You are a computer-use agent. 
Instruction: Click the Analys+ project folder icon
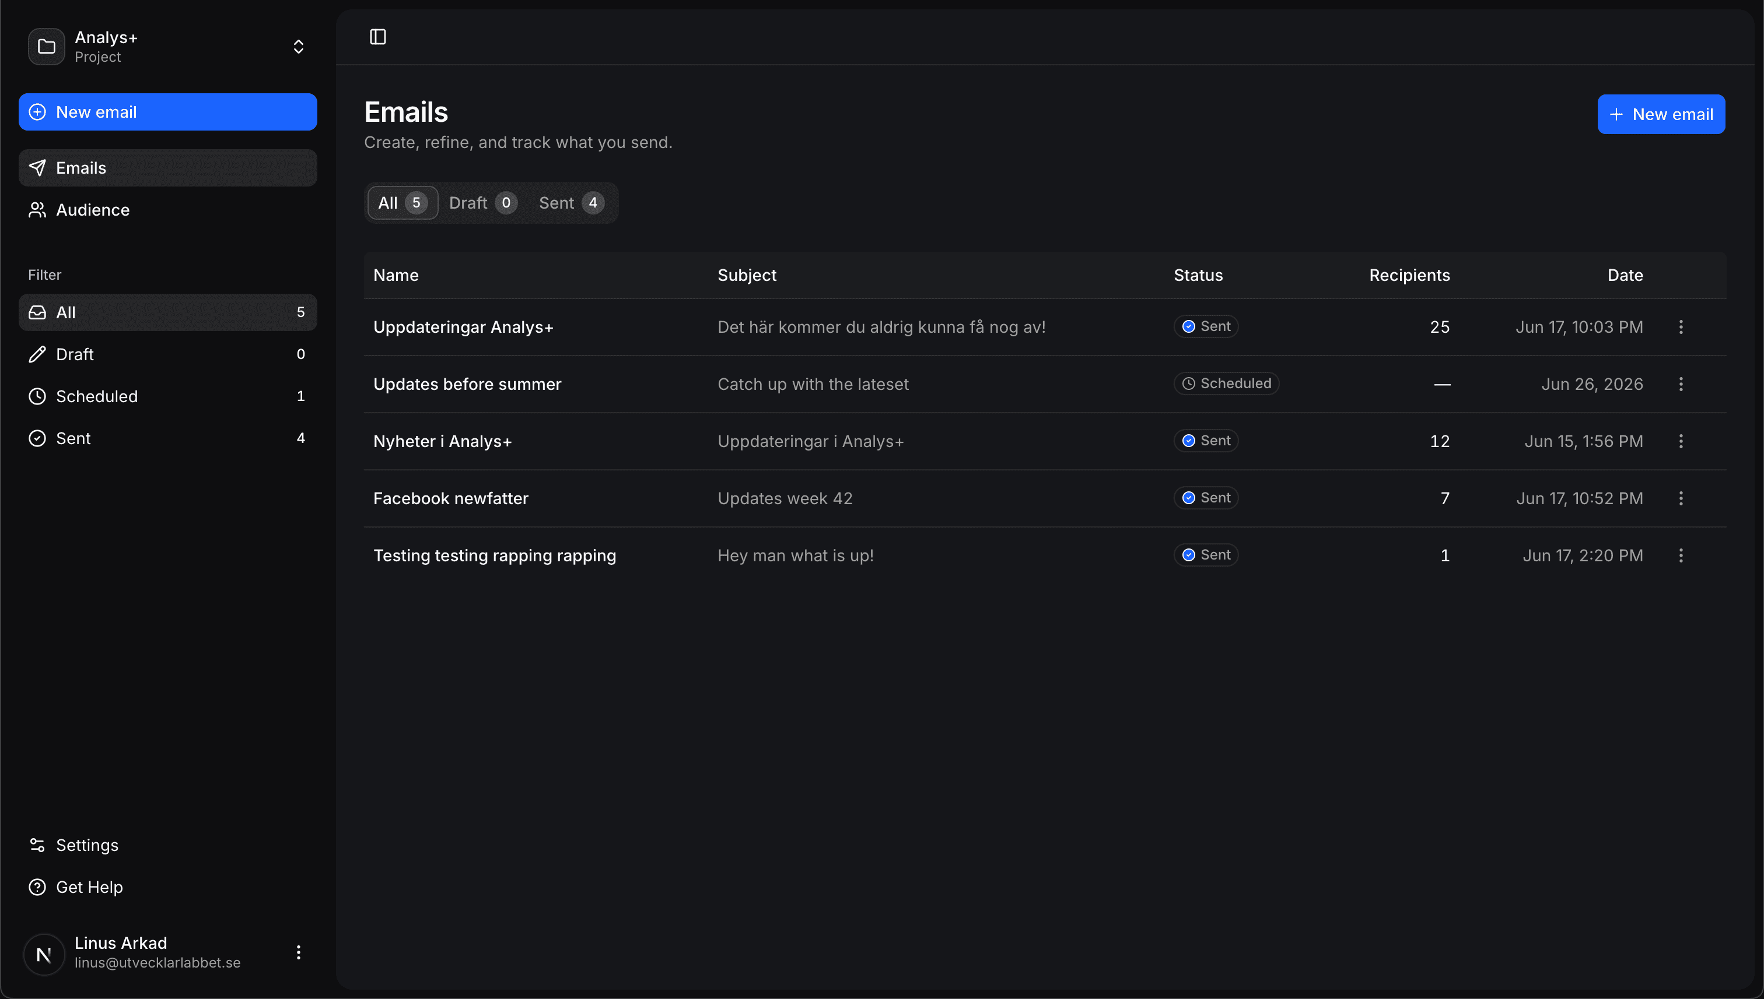tap(47, 47)
